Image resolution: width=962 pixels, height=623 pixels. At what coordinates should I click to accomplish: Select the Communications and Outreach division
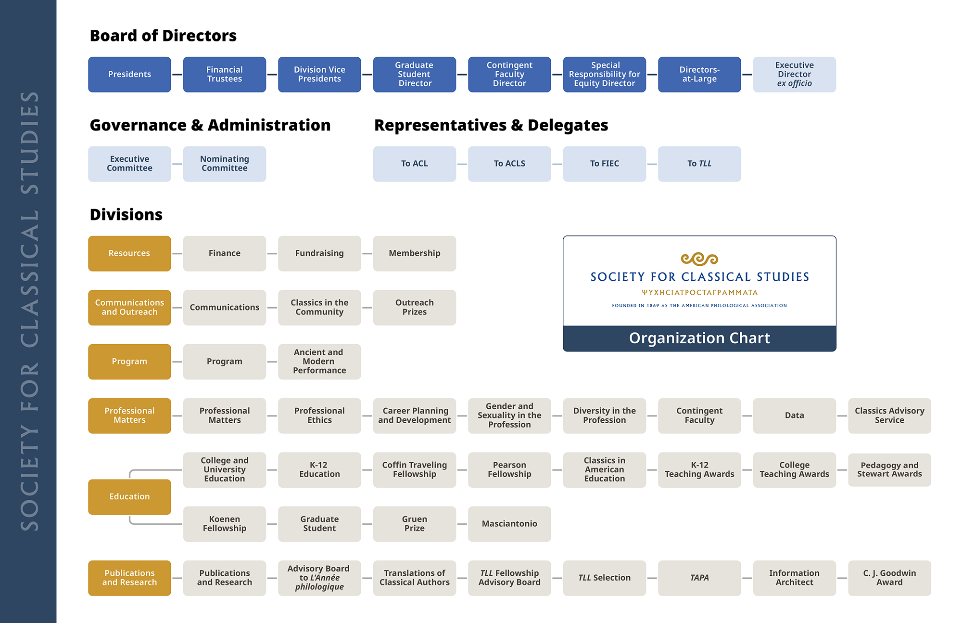coord(129,308)
